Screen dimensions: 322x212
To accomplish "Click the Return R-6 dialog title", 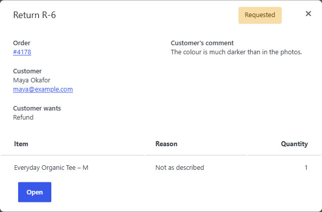I will click(35, 15).
